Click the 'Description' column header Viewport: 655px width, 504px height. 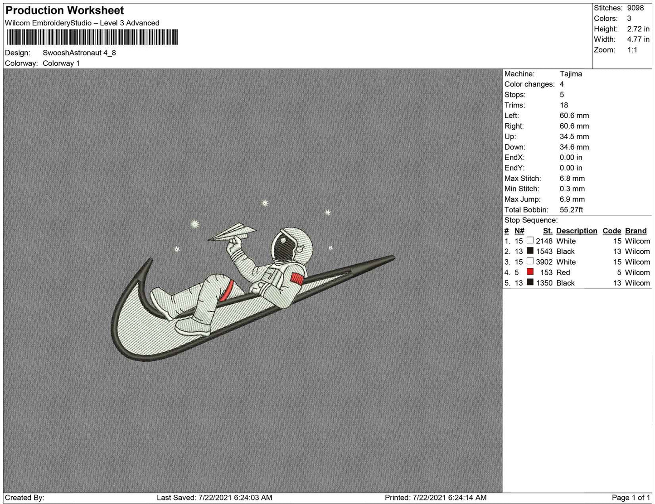[x=577, y=231]
